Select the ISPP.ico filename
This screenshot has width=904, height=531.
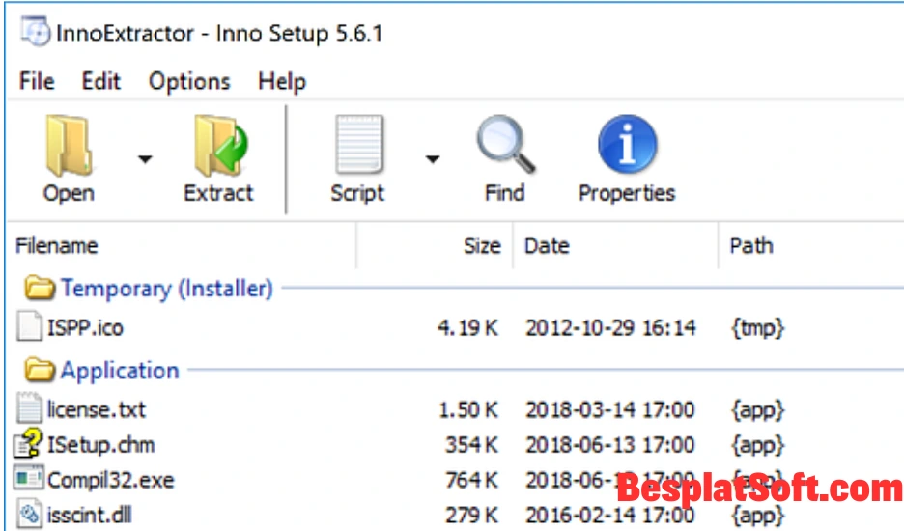pos(85,328)
